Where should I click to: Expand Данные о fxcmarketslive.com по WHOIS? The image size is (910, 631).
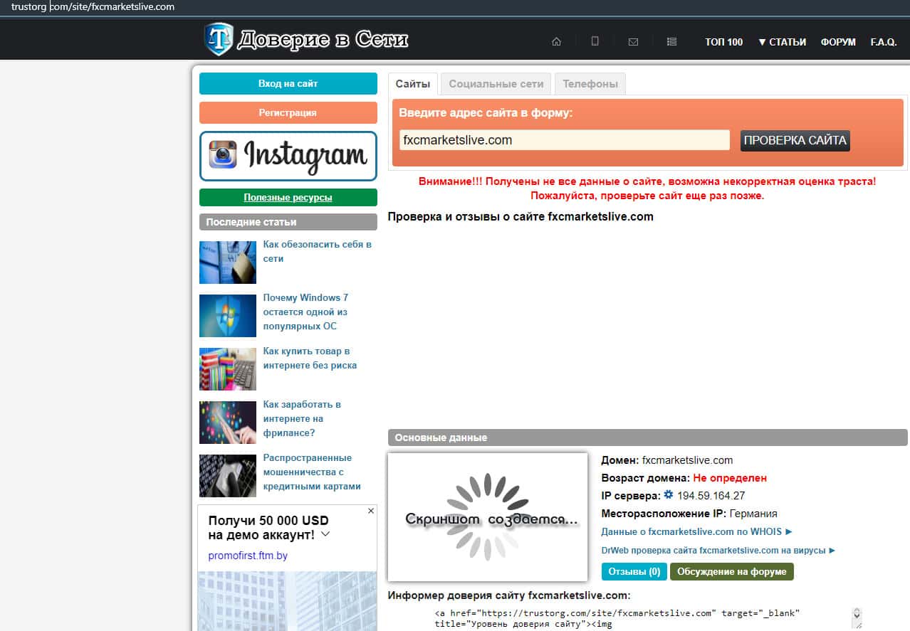tap(696, 531)
